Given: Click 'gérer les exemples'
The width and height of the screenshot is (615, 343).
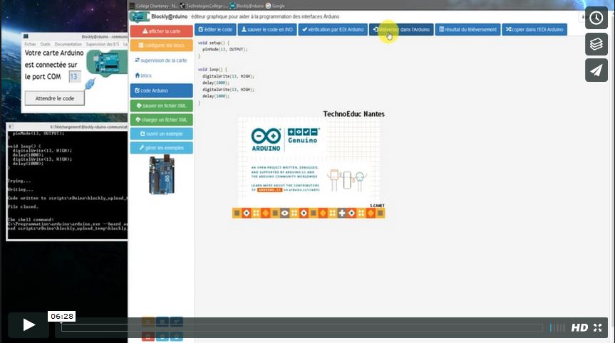Looking at the screenshot, I should coord(162,148).
